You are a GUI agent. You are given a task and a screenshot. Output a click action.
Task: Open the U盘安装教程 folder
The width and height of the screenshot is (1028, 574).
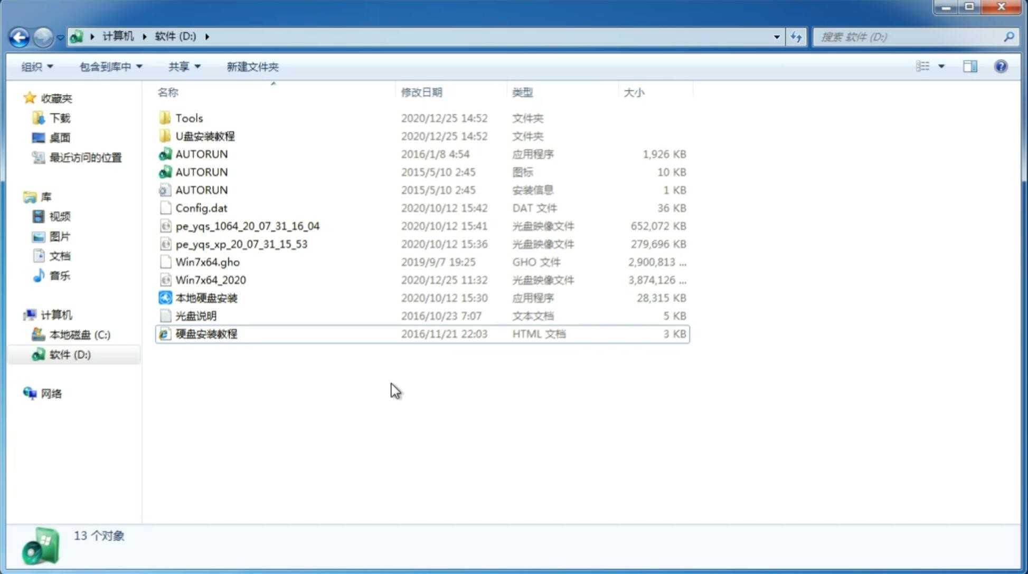pos(205,136)
